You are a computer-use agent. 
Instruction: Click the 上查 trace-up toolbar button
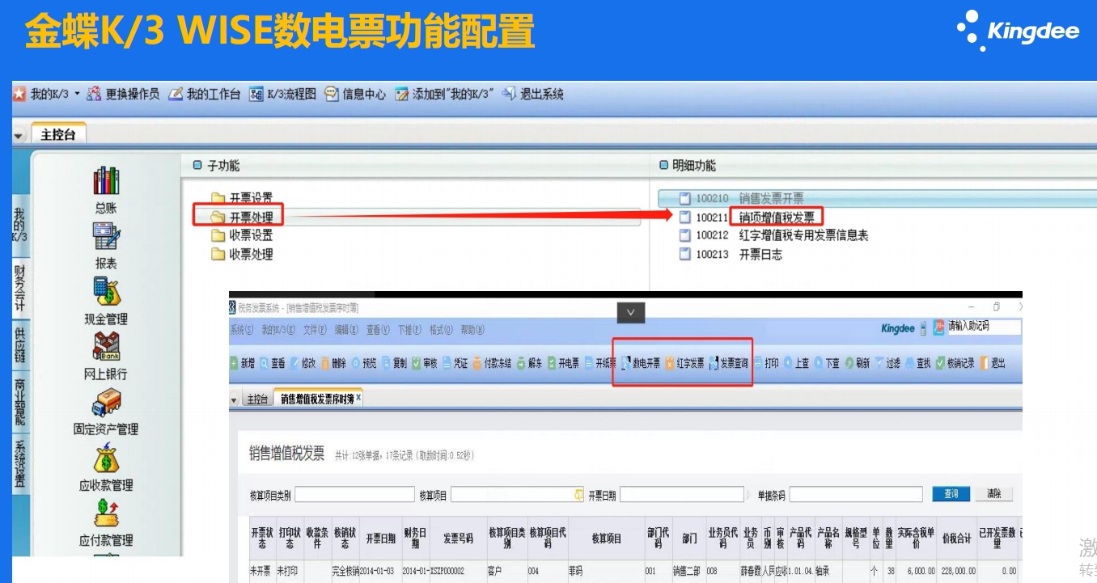pyautogui.click(x=796, y=364)
